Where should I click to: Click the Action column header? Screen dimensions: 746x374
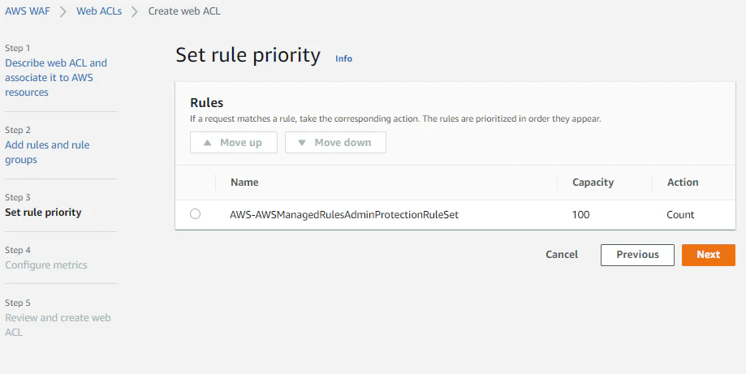coord(683,183)
